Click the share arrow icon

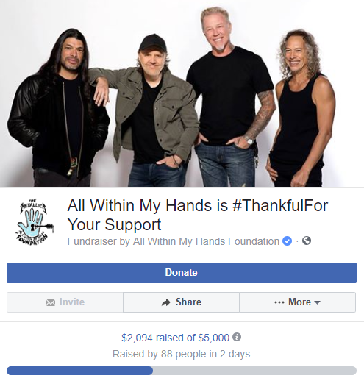coord(166,302)
